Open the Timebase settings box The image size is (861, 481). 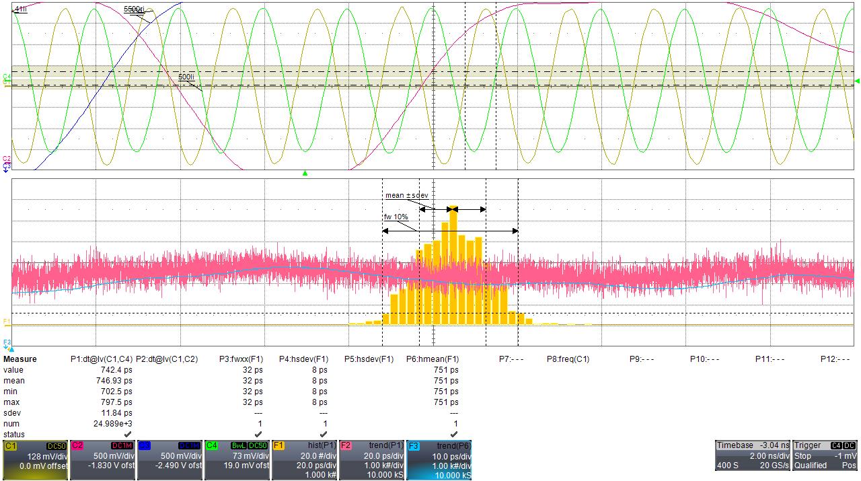point(753,455)
